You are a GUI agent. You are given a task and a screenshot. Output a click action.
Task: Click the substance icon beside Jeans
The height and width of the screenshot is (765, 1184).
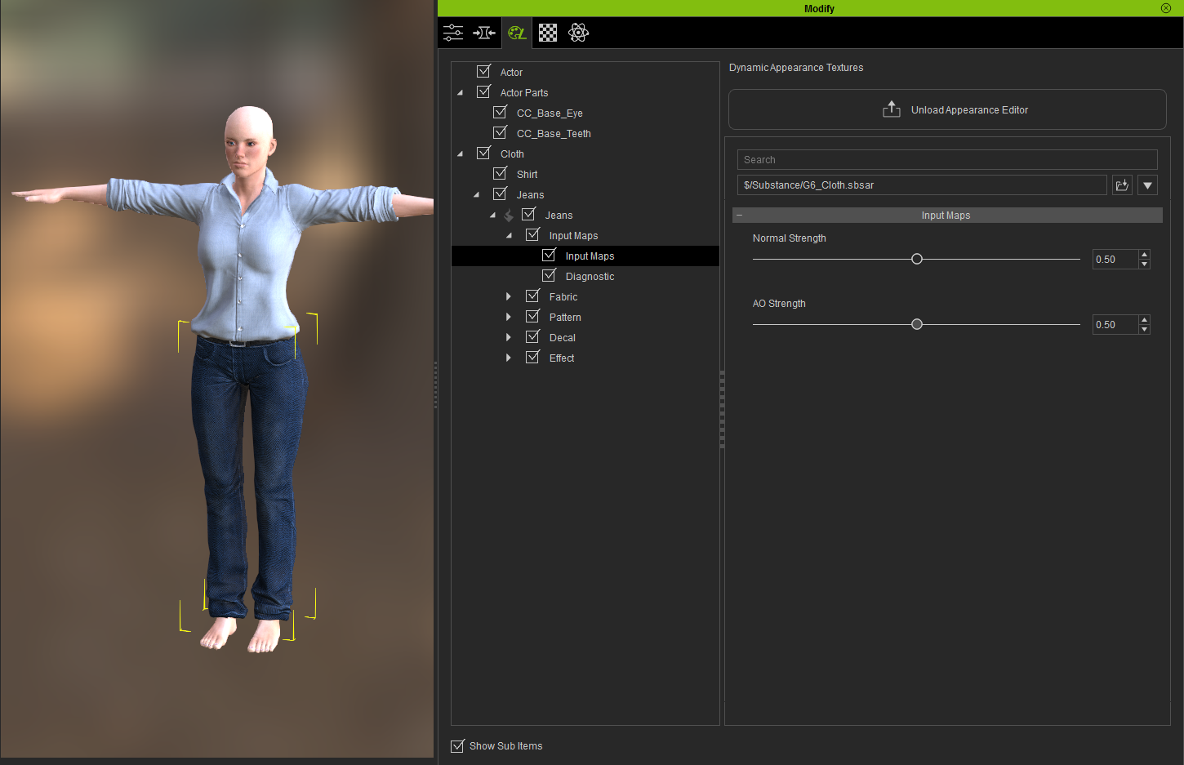coord(509,216)
